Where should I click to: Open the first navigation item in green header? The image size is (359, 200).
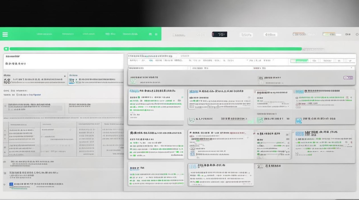(44, 34)
